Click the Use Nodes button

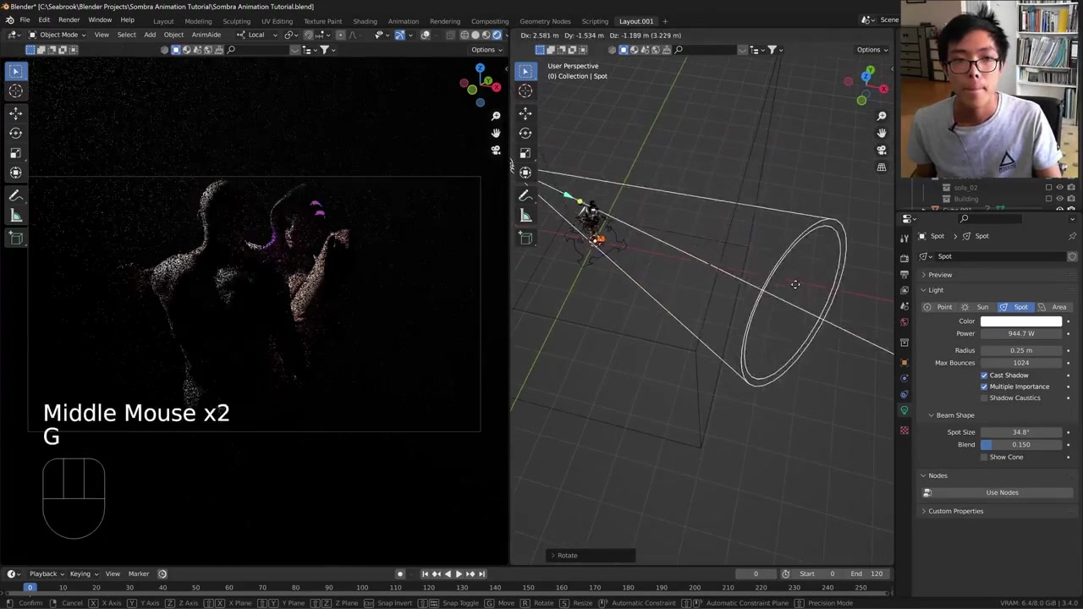(1002, 492)
